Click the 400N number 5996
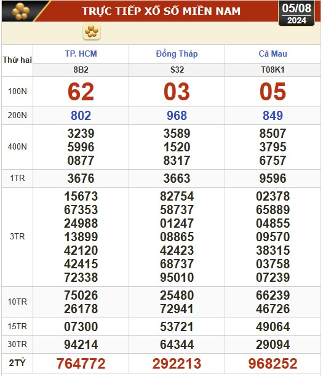The width and height of the screenshot is (323, 376). tap(81, 147)
